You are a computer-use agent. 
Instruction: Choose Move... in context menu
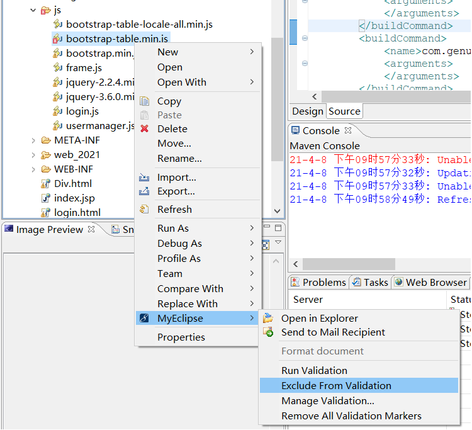click(x=199, y=144)
